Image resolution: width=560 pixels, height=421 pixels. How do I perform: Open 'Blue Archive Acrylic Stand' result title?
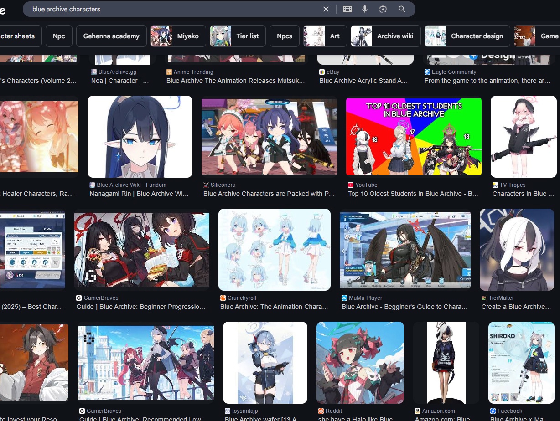point(363,81)
